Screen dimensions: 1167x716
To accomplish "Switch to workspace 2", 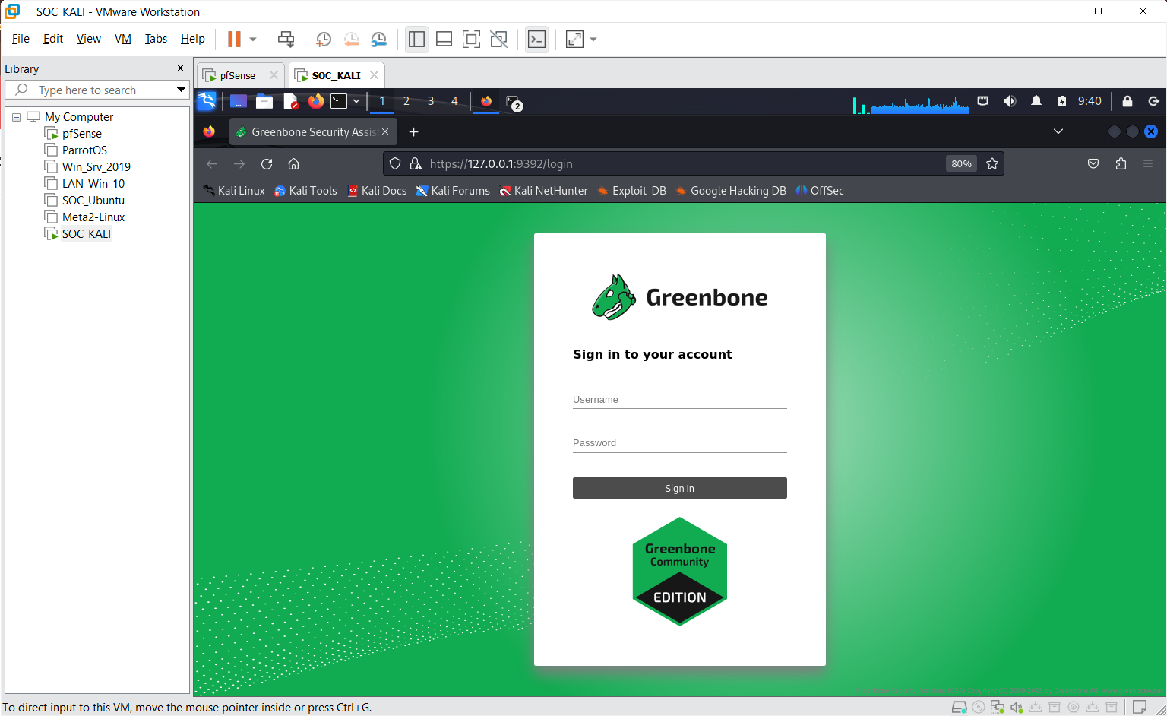I will coord(406,101).
